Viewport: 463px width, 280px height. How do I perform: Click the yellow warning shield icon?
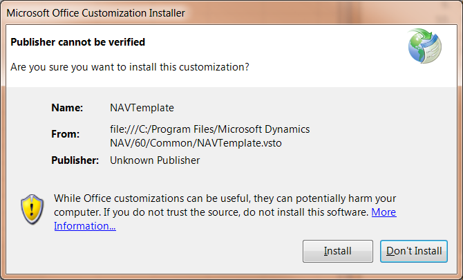tap(32, 209)
